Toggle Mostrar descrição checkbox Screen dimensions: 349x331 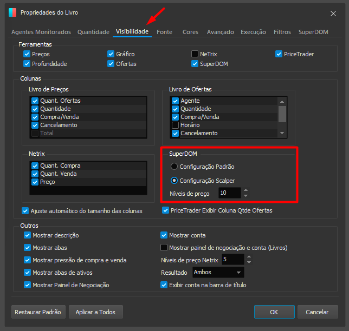pos(27,235)
